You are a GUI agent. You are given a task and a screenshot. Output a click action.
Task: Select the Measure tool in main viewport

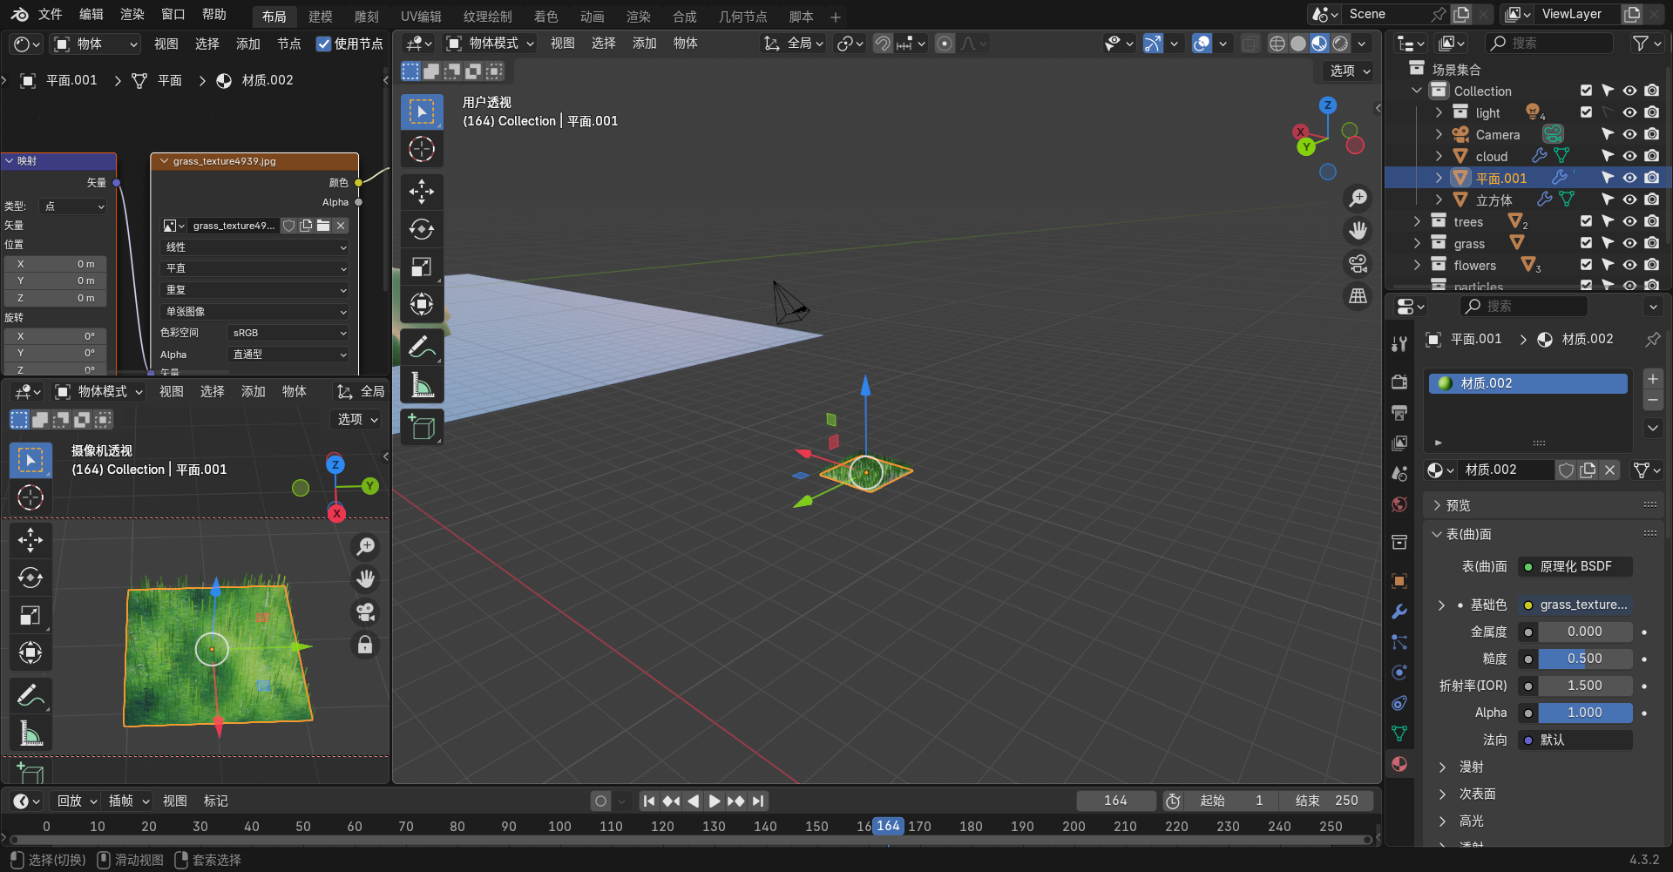(x=422, y=384)
